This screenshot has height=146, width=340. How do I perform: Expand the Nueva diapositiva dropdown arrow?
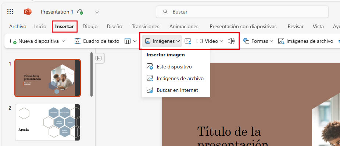tap(64, 41)
